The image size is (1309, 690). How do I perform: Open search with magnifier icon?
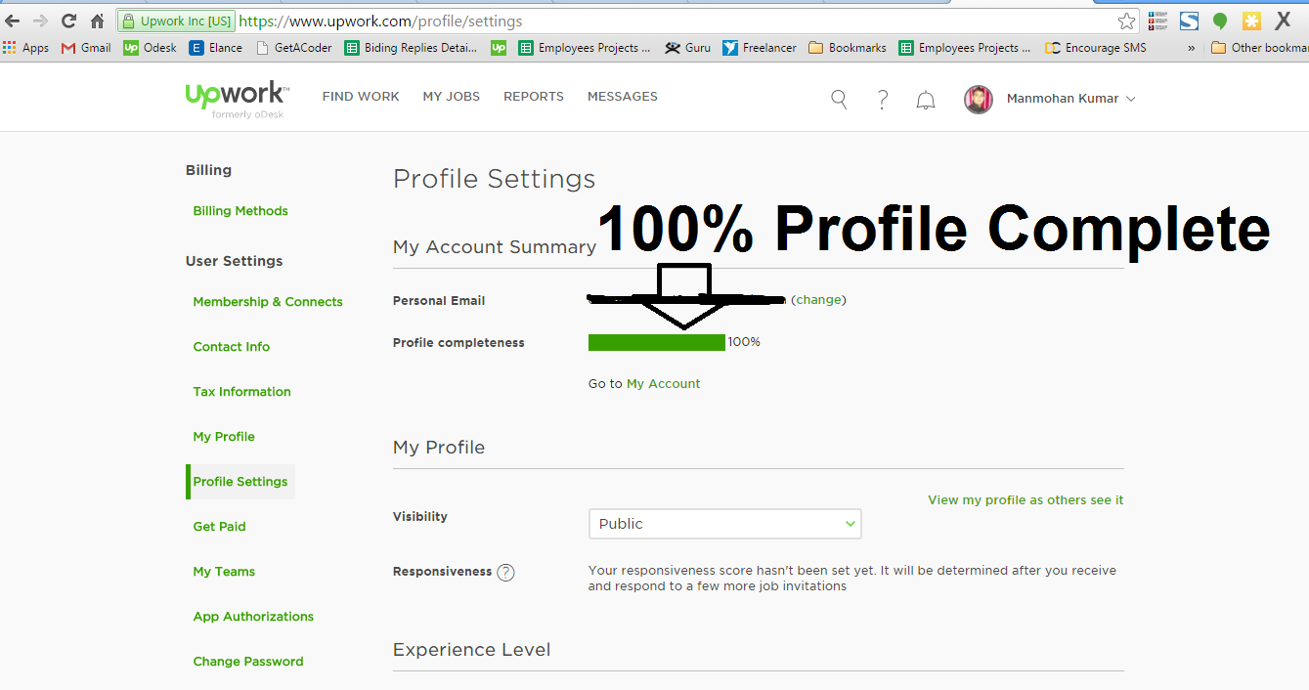point(839,99)
